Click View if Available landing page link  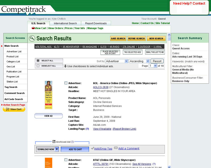tap(102, 129)
